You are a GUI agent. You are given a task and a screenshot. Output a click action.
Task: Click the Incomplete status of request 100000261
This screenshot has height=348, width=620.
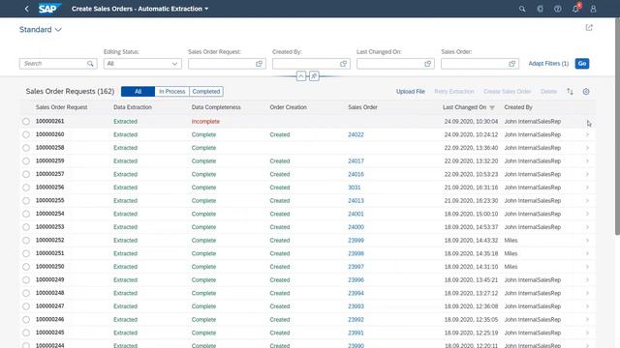[205, 122]
